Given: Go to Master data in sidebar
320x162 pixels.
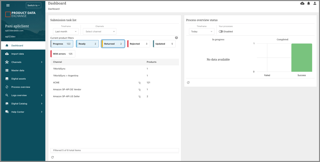Looking at the screenshot, I should 18,70.
